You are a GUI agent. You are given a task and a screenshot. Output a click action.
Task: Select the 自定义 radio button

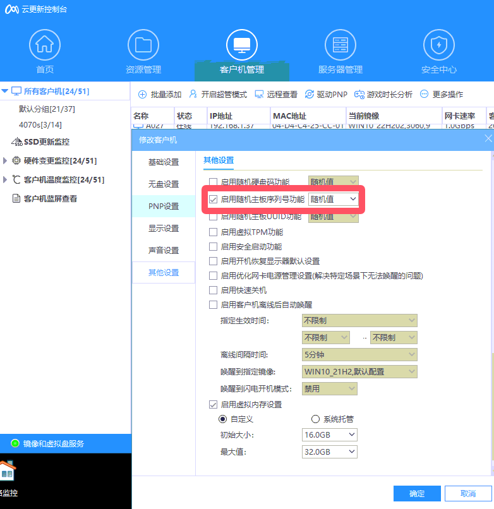click(x=222, y=419)
